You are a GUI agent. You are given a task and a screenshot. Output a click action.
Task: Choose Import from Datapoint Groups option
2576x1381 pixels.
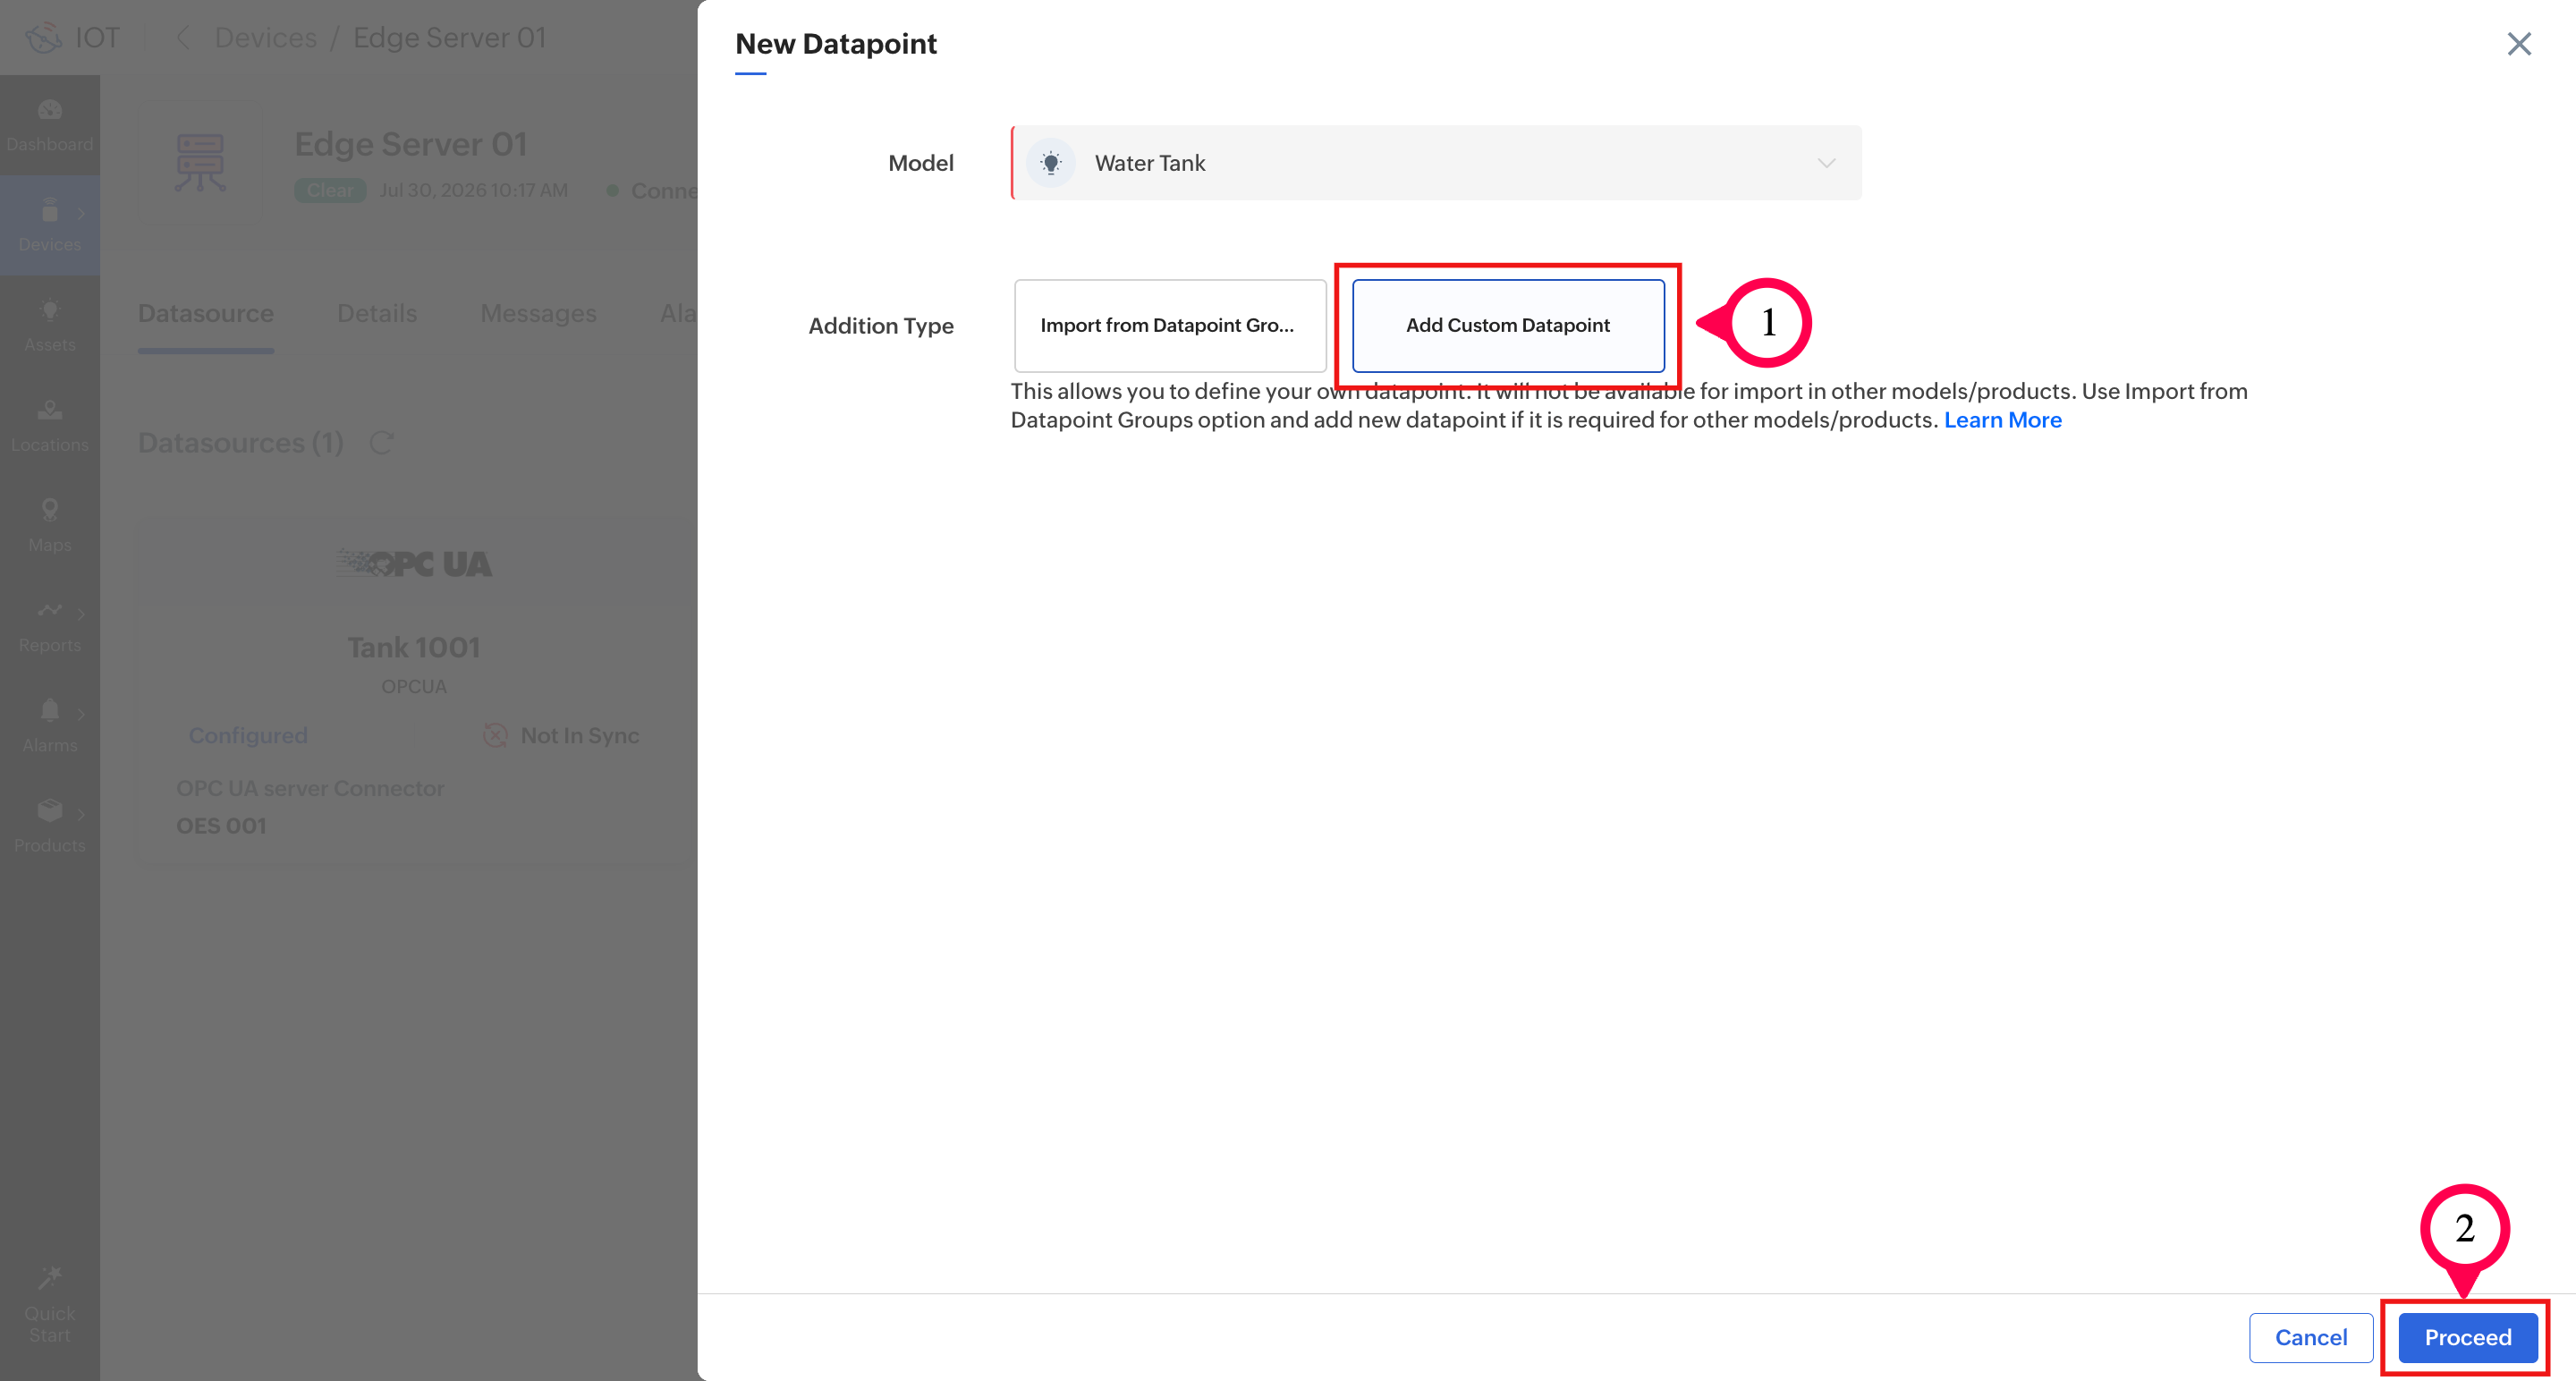(1169, 325)
